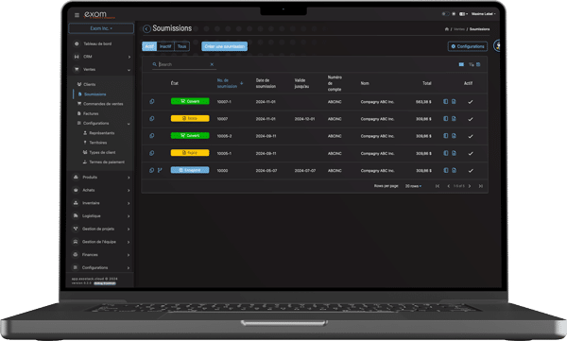Toggle the theme switch in the top bar
Image resolution: width=567 pixels, height=341 pixels.
445,14
